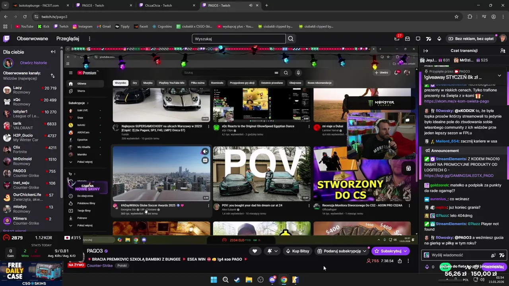Open the Chrome extensions puzzle icon
This screenshot has height=286, width=509.
470,17
